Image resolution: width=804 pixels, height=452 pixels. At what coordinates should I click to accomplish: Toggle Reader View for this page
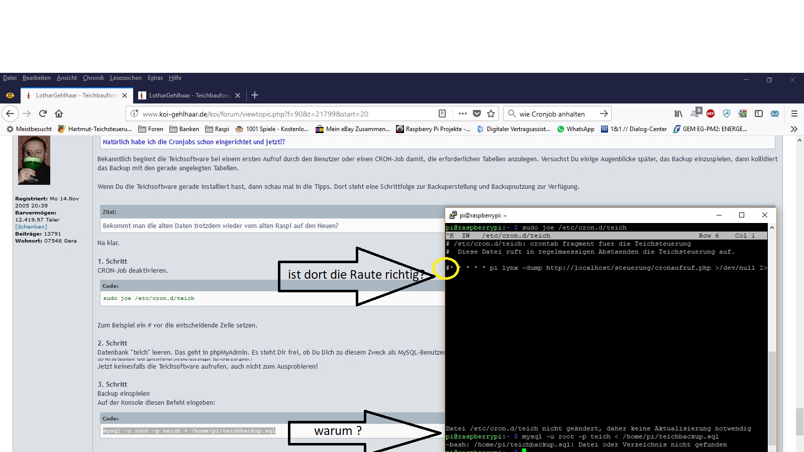coord(442,114)
